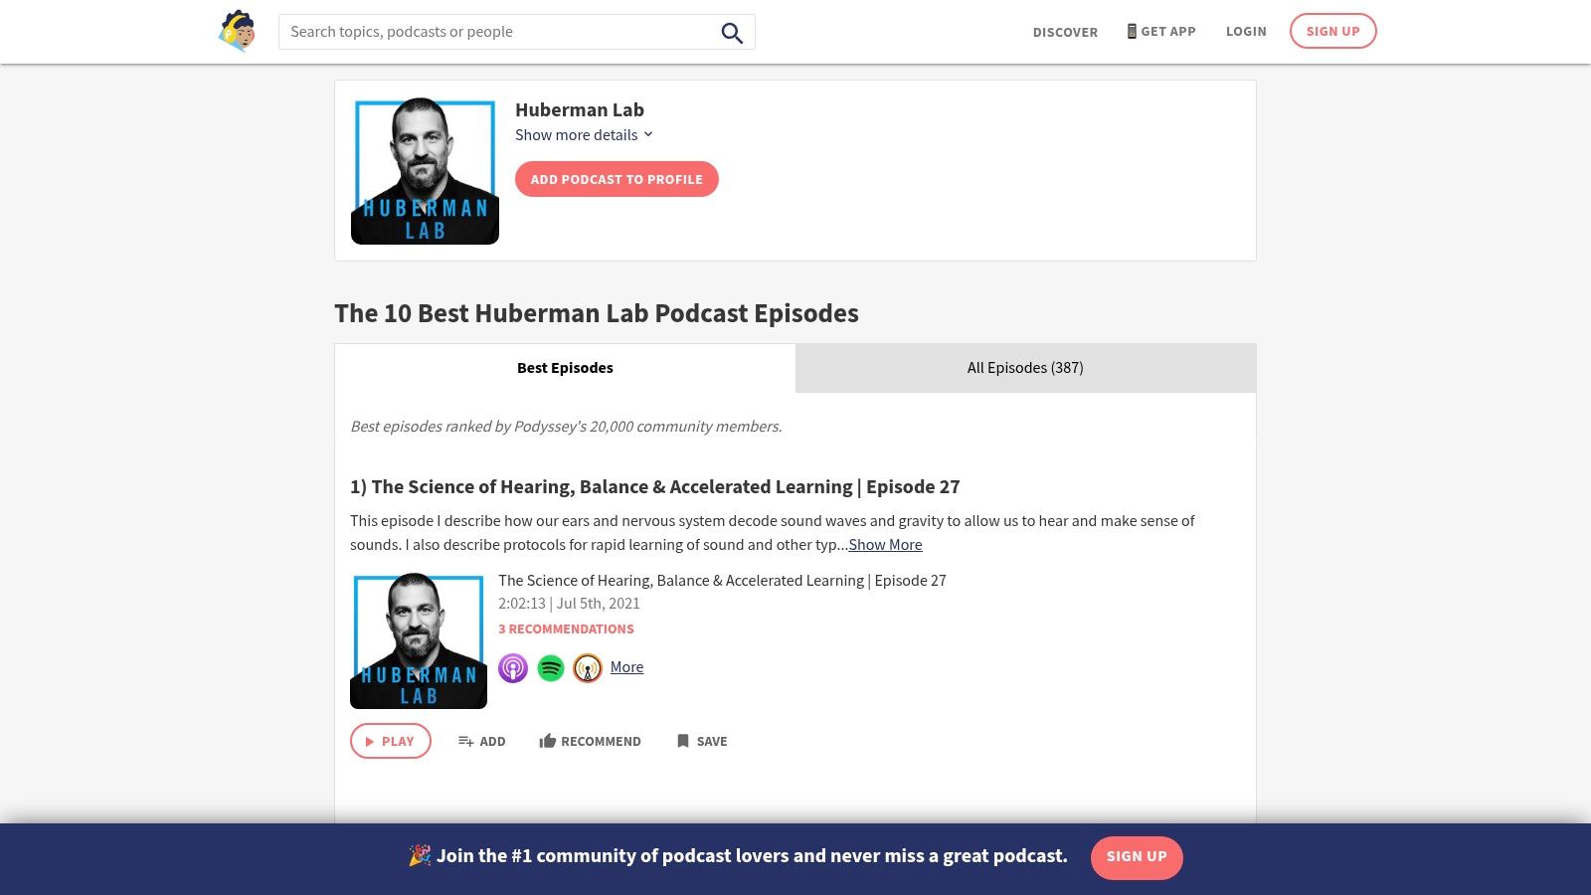Click the bookmark Save icon
This screenshot has width=1591, height=895.
683,741
